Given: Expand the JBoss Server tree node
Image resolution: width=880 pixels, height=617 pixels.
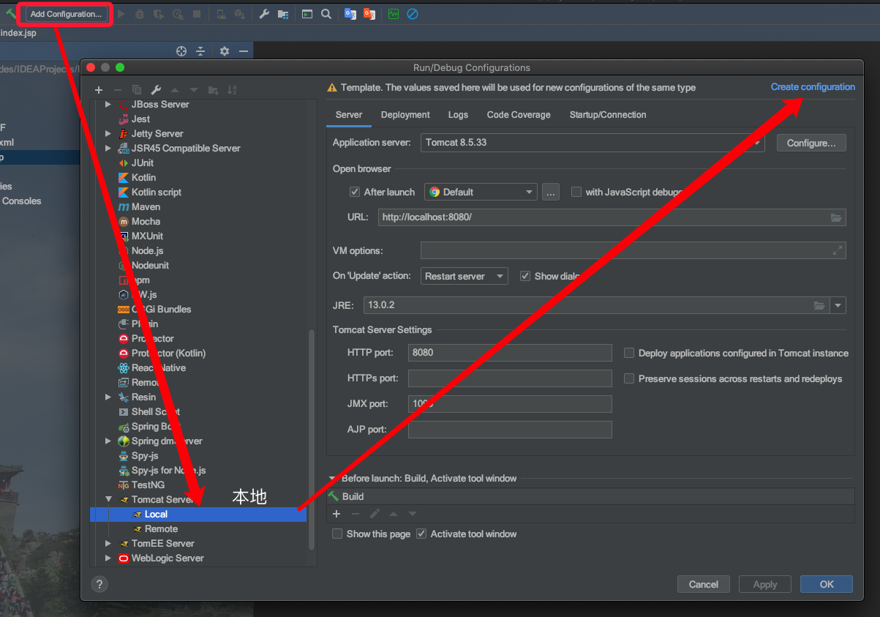Looking at the screenshot, I should tap(108, 105).
